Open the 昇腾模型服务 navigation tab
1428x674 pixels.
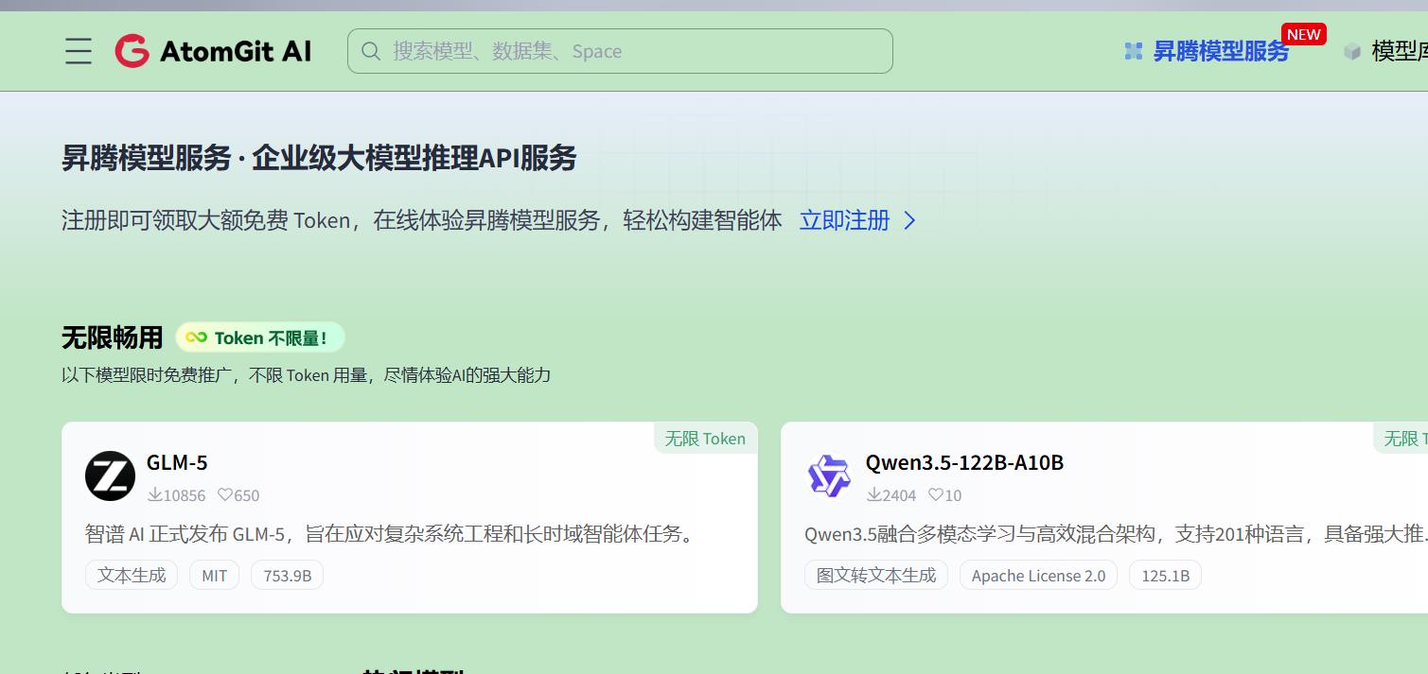(x=1220, y=52)
